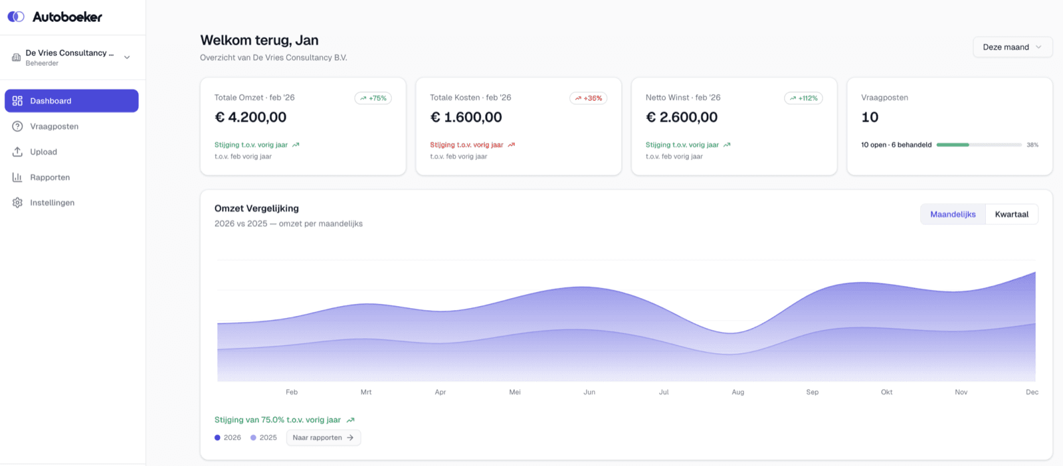This screenshot has height=466, width=1063.
Task: Click the 38% progress label
Action: pos(1032,145)
